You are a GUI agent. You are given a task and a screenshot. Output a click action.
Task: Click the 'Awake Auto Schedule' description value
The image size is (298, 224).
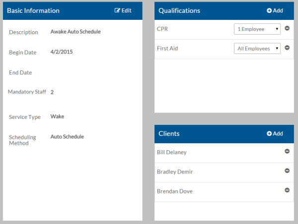click(x=75, y=32)
